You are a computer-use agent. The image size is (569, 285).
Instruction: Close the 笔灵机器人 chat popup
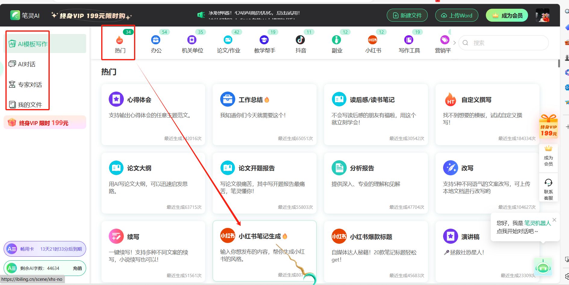tap(554, 220)
